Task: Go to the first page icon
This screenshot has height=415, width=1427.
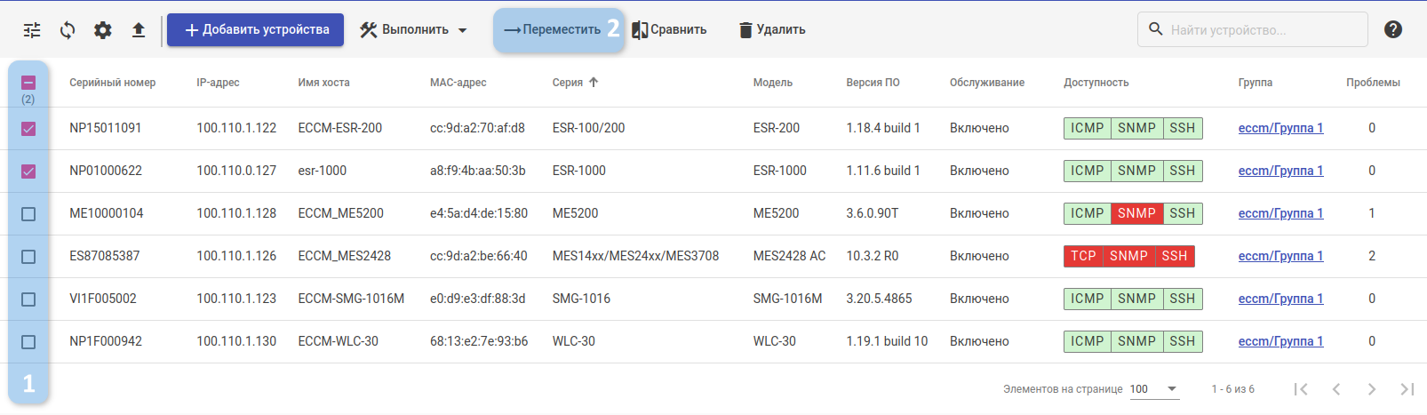Action: (1301, 389)
